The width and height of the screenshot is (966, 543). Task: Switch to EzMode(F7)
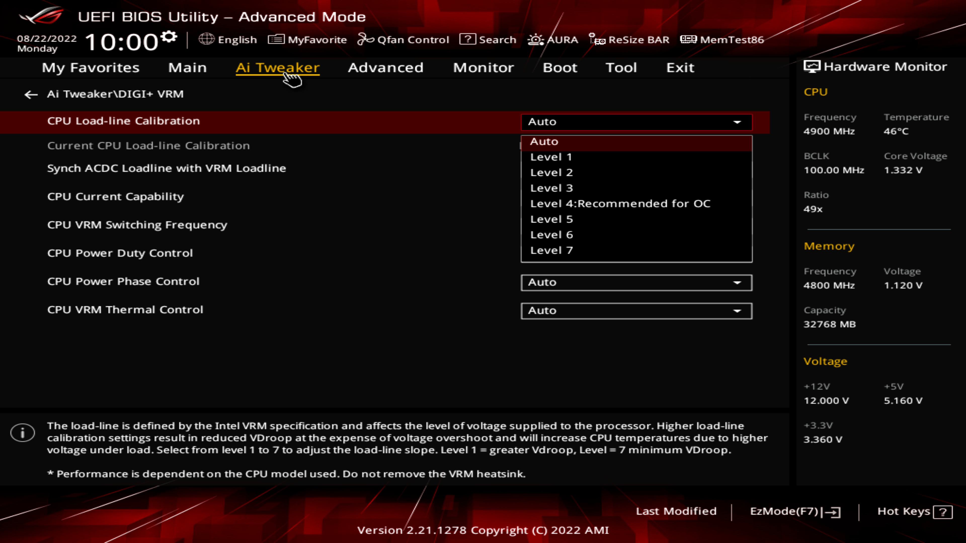[x=795, y=512]
